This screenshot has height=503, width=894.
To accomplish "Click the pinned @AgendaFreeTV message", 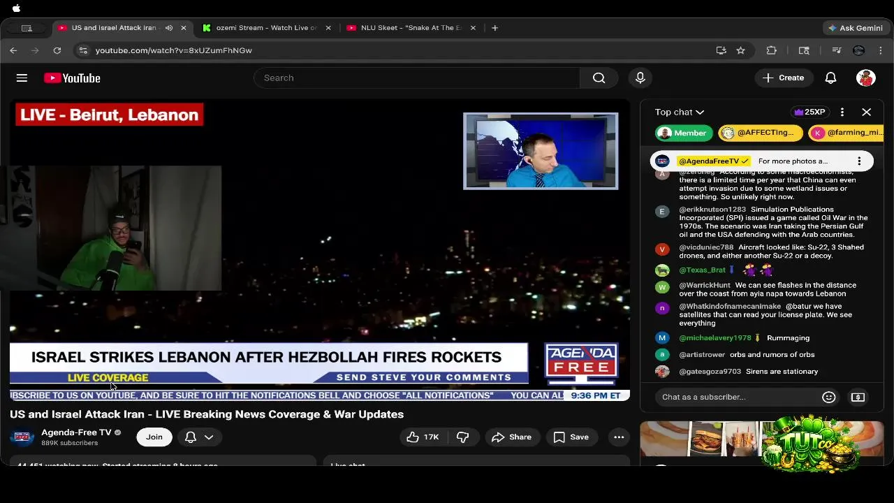I will [761, 161].
